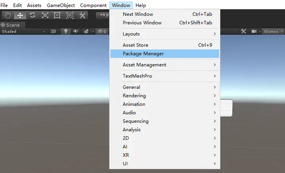Expand UI submenu
This screenshot has height=173, width=285.
(x=165, y=164)
